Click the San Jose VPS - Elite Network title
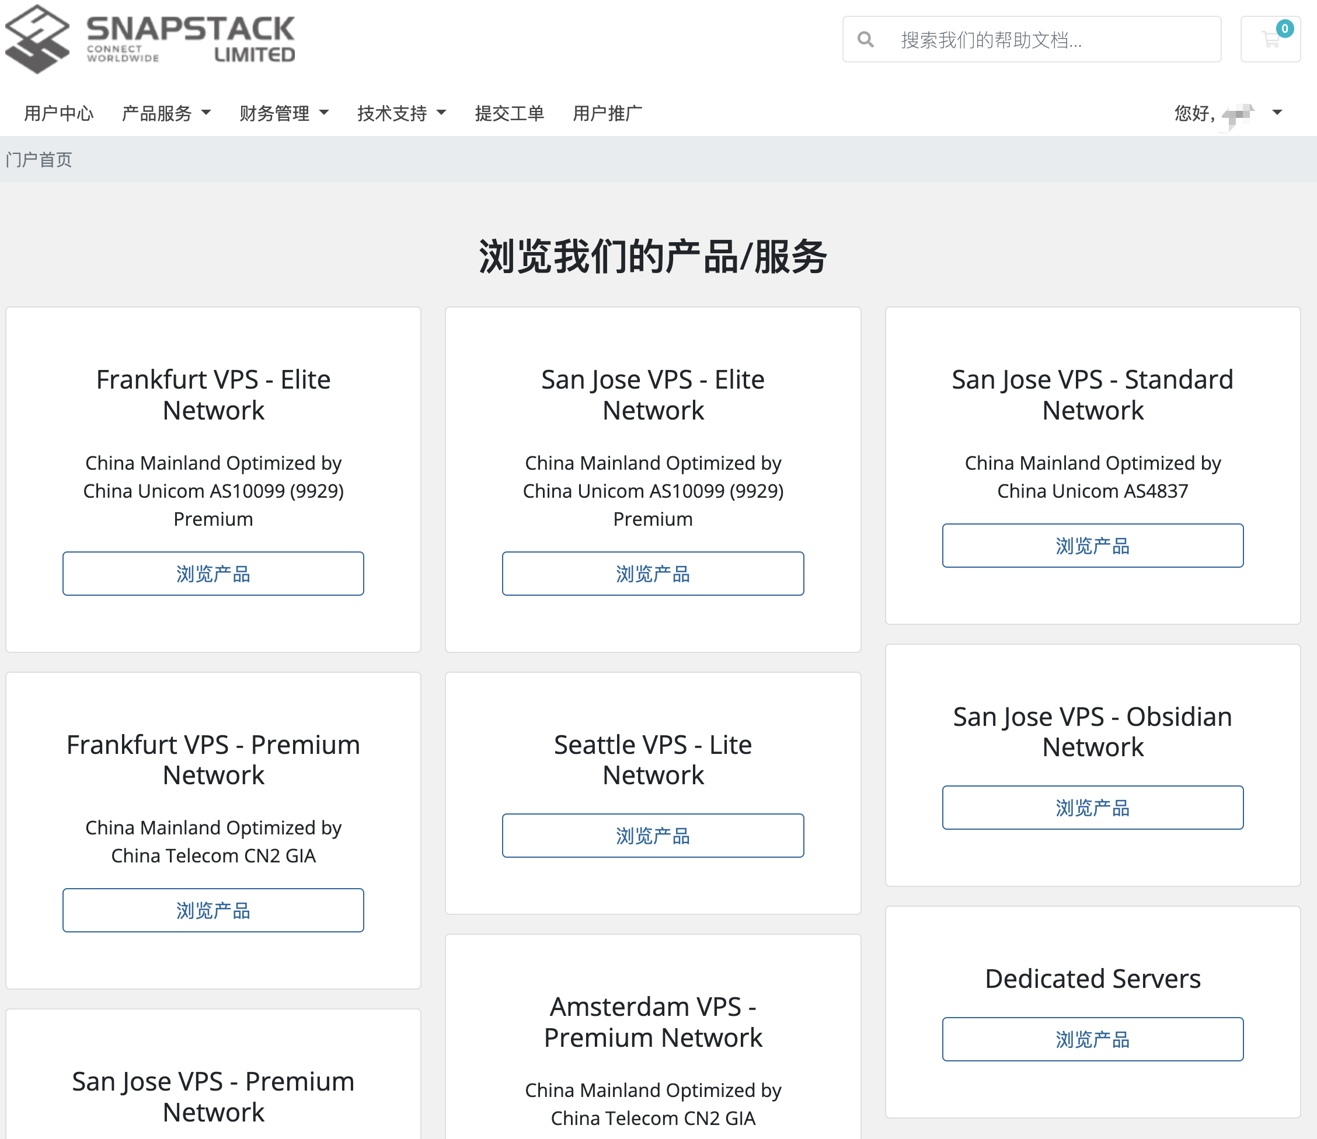The width and height of the screenshot is (1317, 1139). (653, 394)
